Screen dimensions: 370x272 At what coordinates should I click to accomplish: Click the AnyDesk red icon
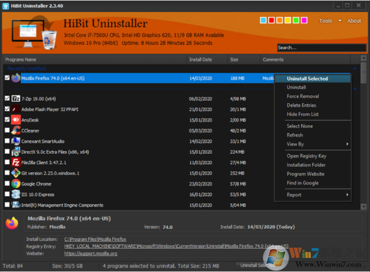click(x=16, y=120)
